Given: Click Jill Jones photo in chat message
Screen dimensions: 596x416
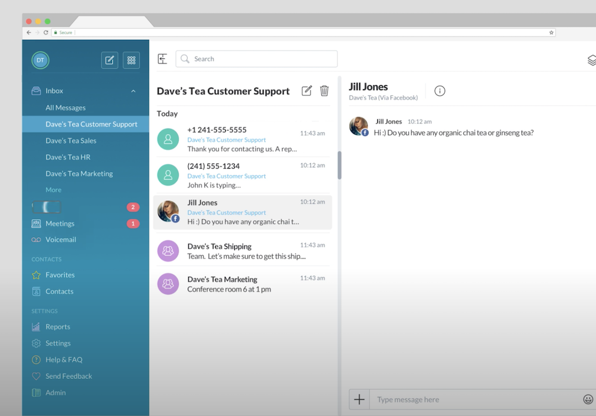Looking at the screenshot, I should (358, 126).
